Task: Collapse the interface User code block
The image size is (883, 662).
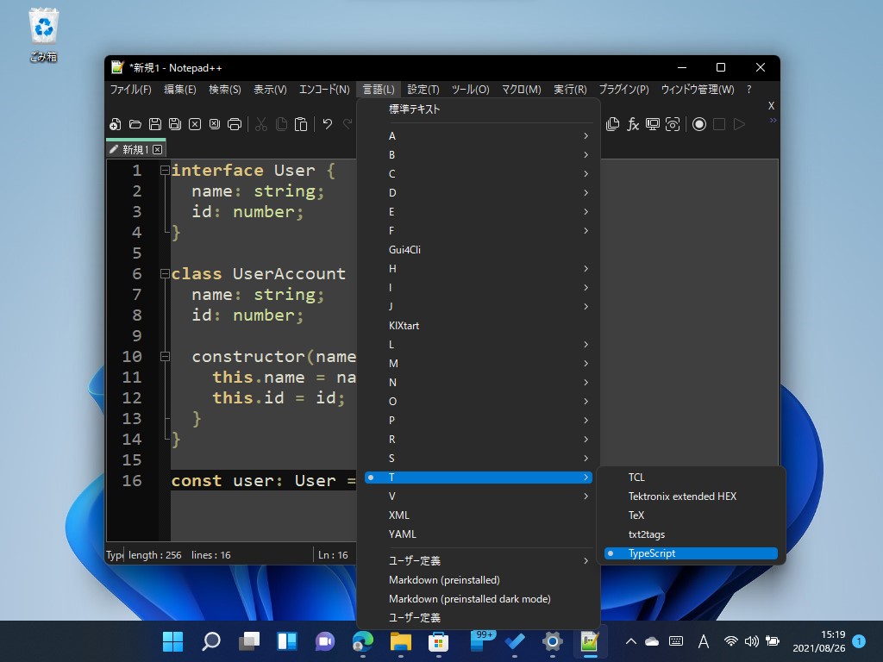Action: [163, 170]
